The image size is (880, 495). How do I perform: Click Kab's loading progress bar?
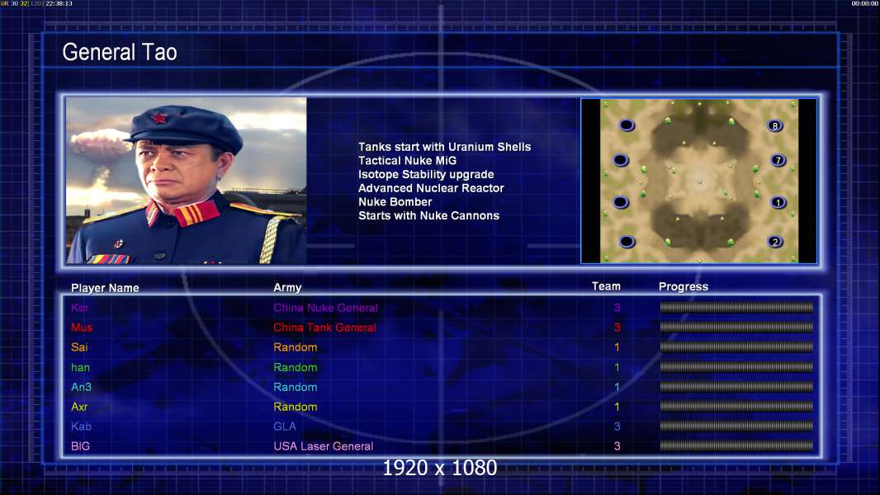click(736, 426)
